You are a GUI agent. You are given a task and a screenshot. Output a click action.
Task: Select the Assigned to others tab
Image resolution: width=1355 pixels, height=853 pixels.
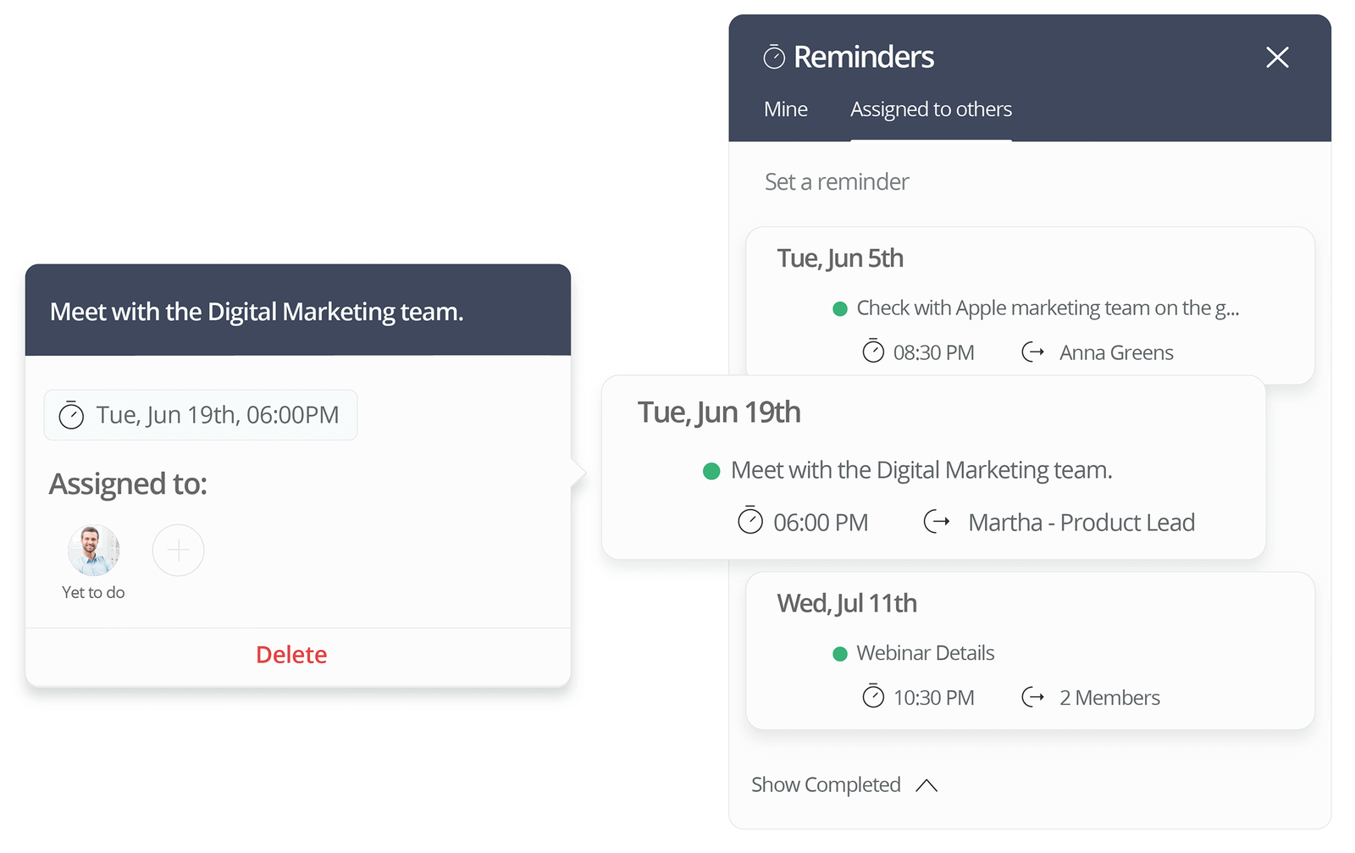point(931,110)
